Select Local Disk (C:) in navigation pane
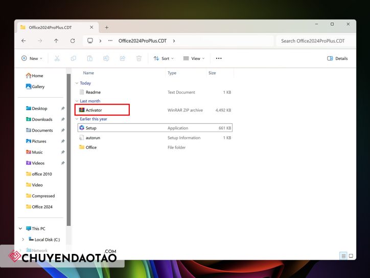Image resolution: width=370 pixels, height=278 pixels. pyautogui.click(x=44, y=240)
